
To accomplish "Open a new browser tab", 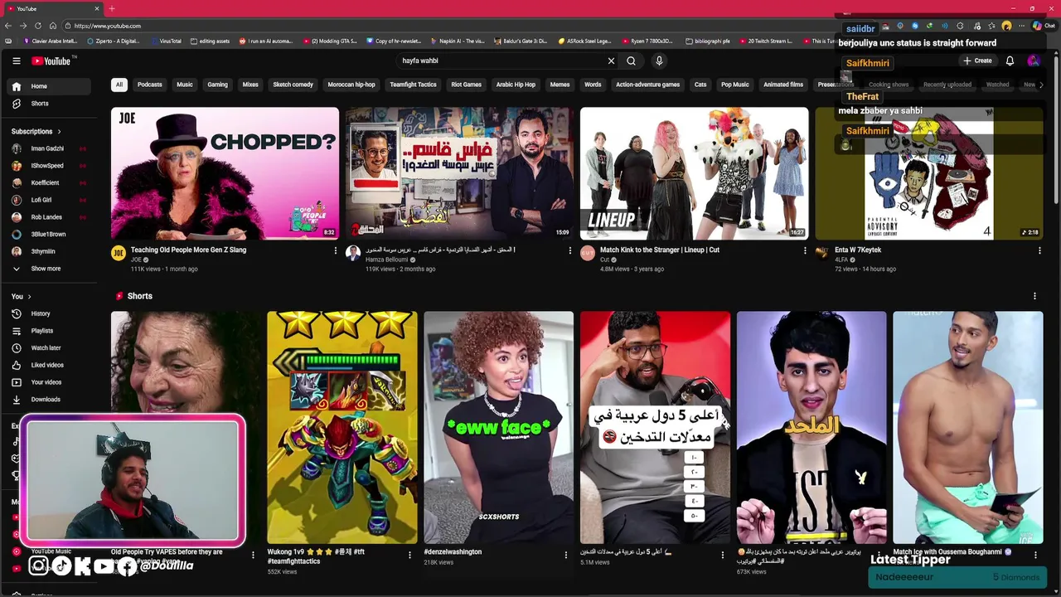I will pos(112,8).
